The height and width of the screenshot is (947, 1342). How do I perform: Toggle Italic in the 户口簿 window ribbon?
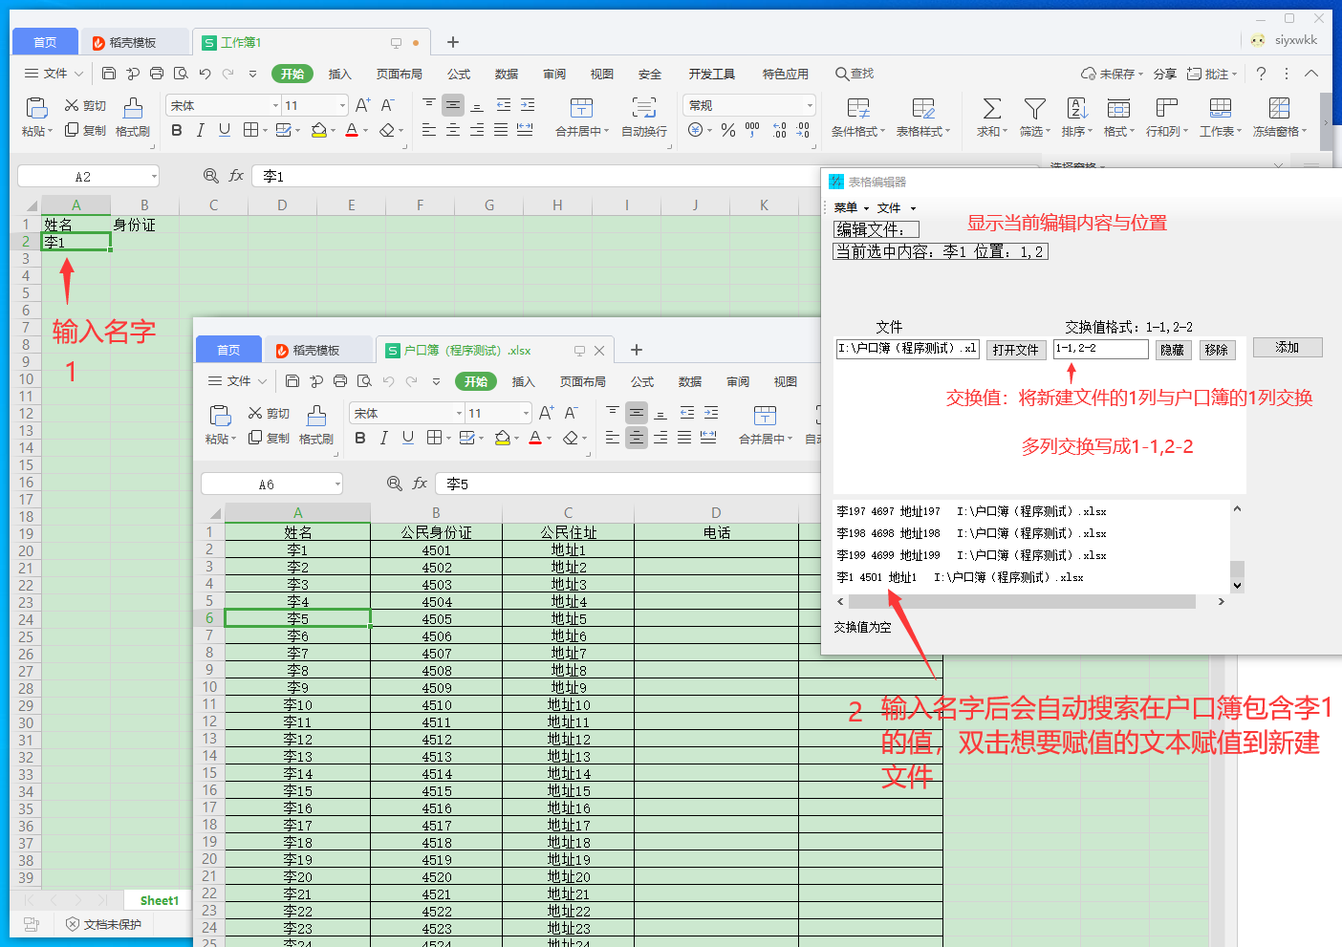click(383, 438)
